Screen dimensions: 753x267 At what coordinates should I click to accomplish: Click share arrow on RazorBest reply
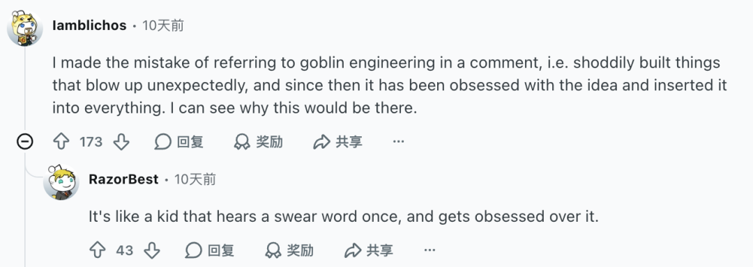coord(353,250)
